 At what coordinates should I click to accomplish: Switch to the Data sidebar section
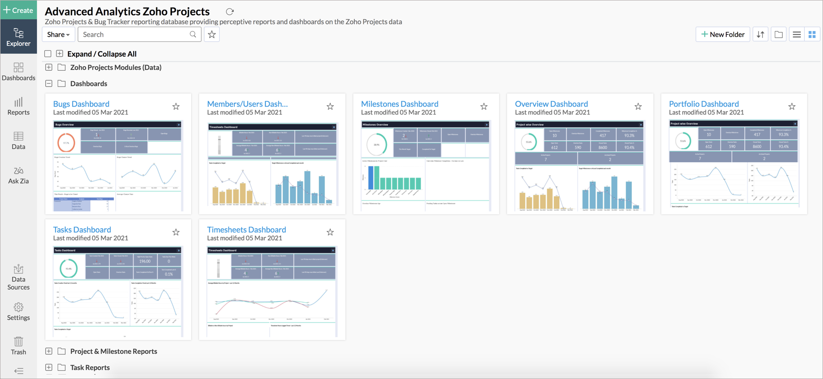pos(18,141)
